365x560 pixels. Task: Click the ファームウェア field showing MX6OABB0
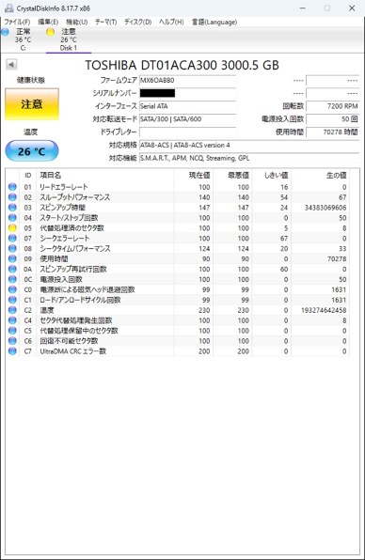[x=188, y=81]
